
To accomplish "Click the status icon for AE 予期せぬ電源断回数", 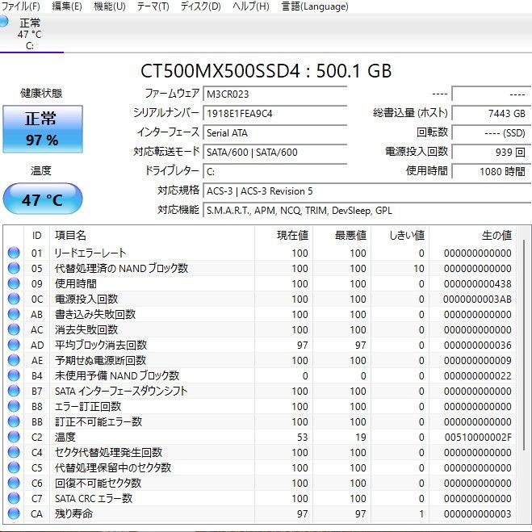I will click(14, 360).
